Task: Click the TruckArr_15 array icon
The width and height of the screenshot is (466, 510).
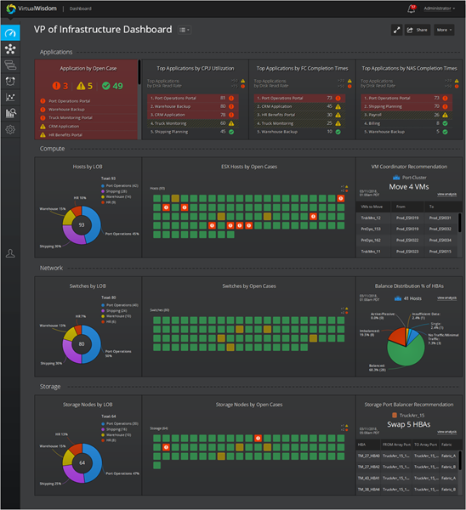Action: point(395,416)
